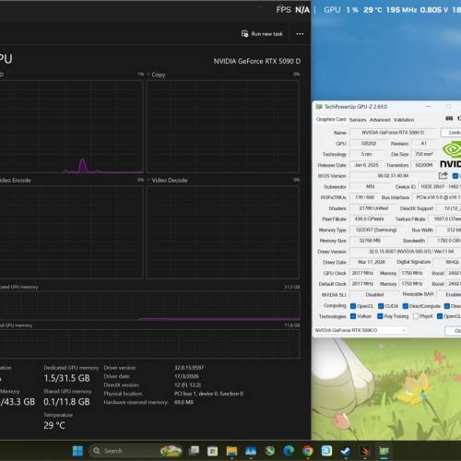461x461 pixels.
Task: Switch to the Sensors tab in GPU-Z
Action: click(x=358, y=120)
